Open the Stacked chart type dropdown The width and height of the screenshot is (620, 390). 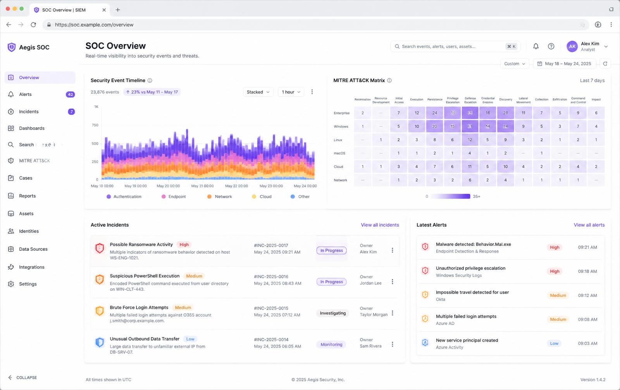click(x=258, y=92)
